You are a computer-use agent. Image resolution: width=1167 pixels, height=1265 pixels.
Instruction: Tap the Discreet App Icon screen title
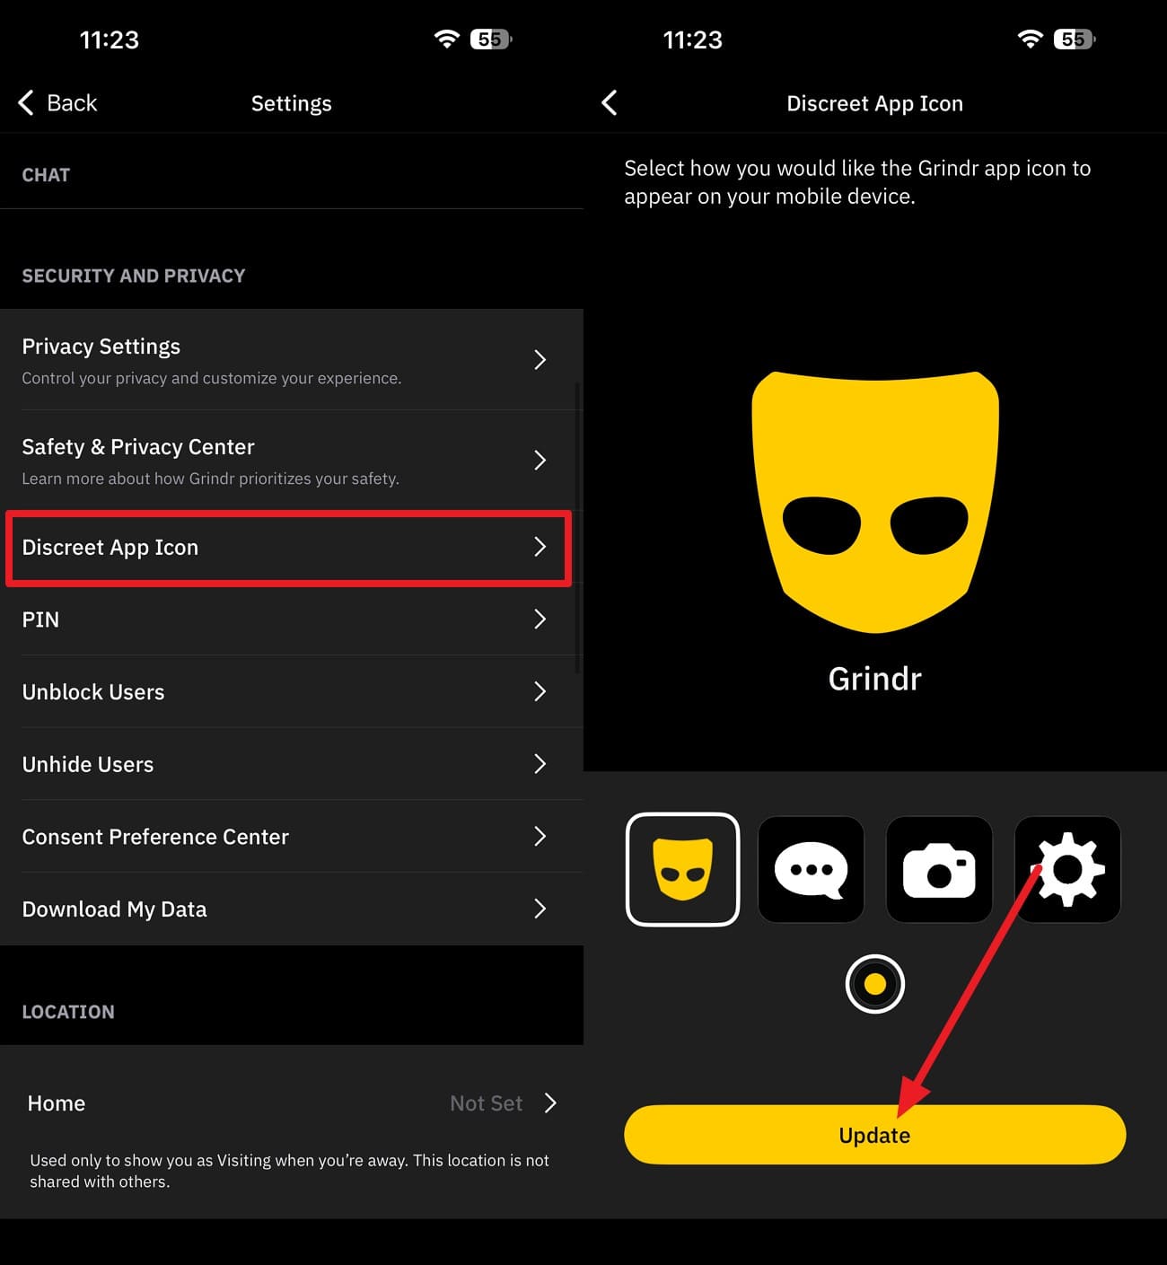875,103
